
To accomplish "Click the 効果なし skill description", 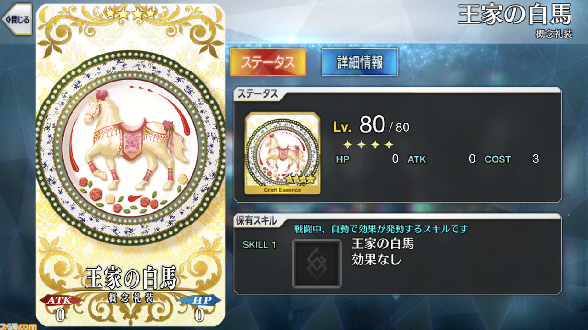I will pos(376,260).
